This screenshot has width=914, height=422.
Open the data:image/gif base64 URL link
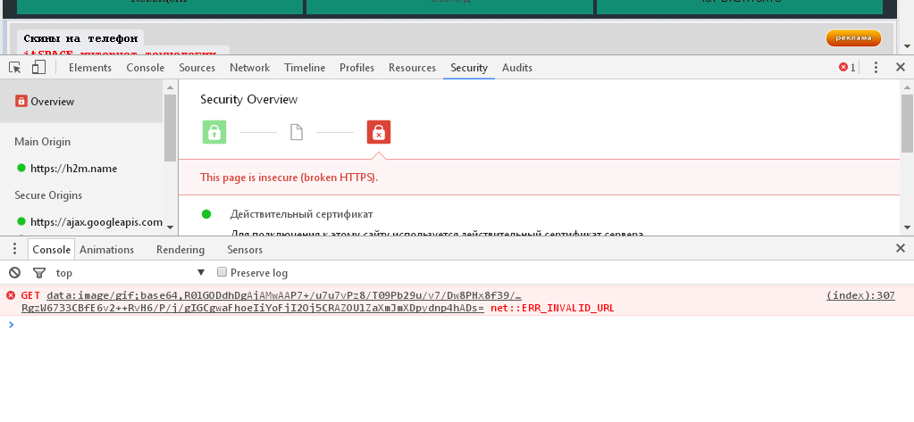pos(271,302)
